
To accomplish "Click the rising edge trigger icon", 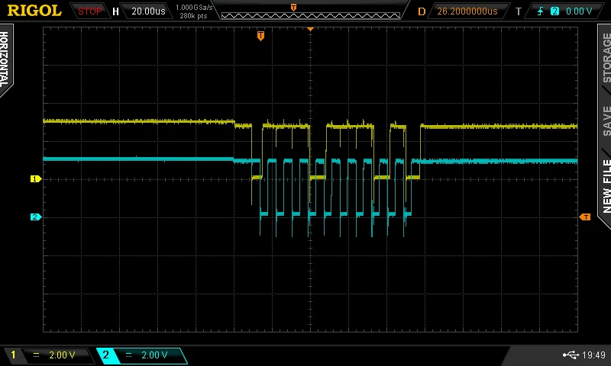I will (540, 11).
